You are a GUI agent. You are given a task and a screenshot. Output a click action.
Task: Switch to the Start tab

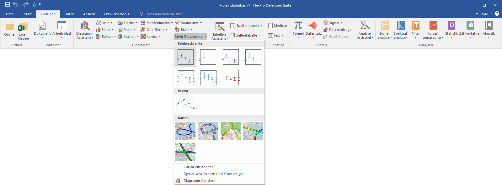[28, 14]
